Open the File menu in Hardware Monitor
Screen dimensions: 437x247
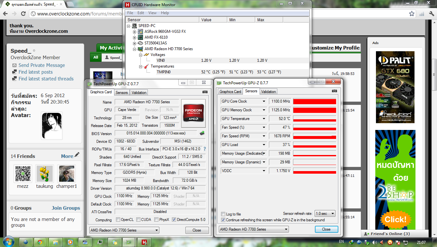(130, 13)
